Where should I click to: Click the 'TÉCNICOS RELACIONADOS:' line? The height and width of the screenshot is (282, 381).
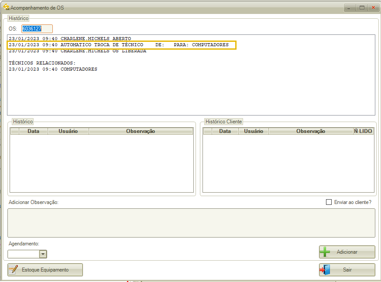pos(42,63)
